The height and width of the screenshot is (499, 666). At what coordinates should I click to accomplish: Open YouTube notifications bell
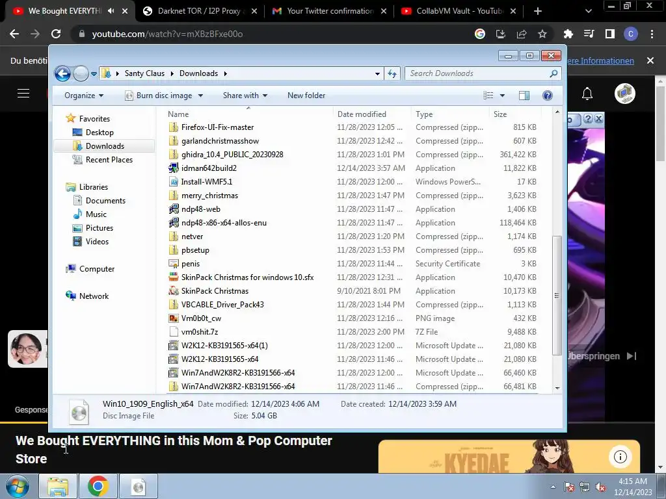587,94
